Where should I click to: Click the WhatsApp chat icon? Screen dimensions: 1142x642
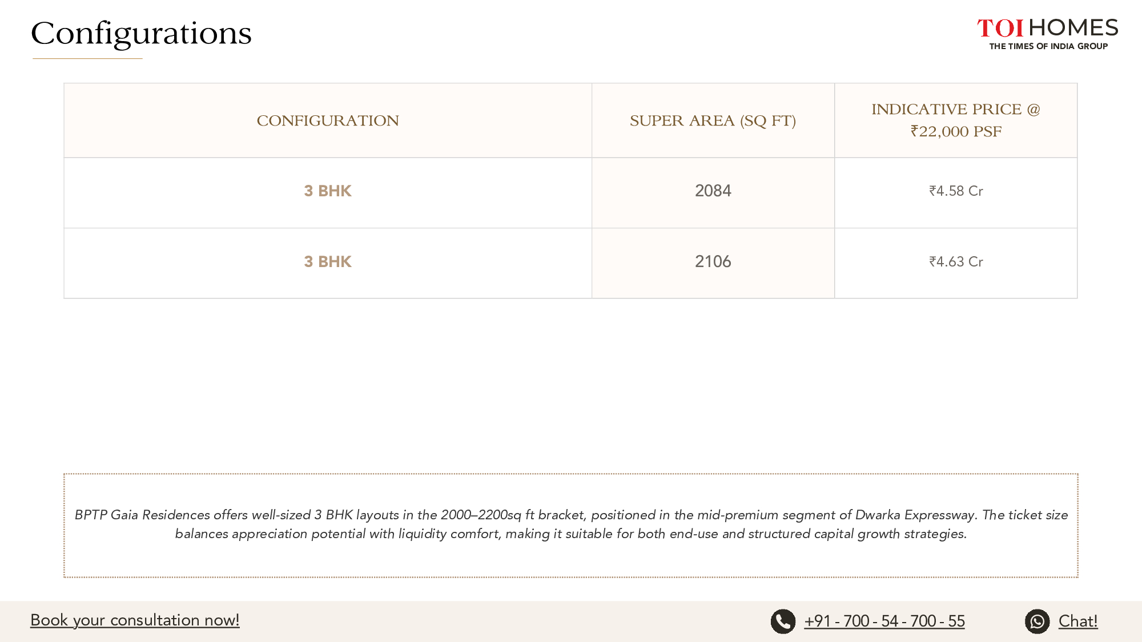(1037, 621)
